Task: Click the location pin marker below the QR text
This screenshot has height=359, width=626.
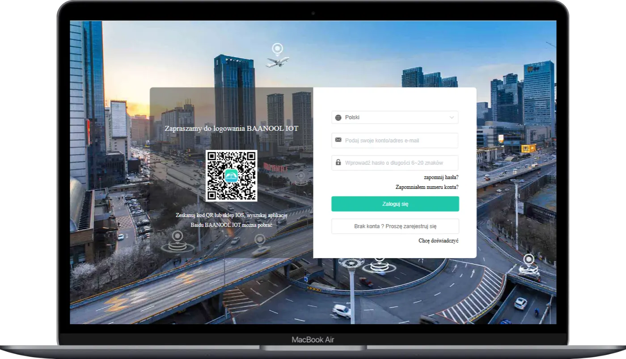Action: (178, 237)
